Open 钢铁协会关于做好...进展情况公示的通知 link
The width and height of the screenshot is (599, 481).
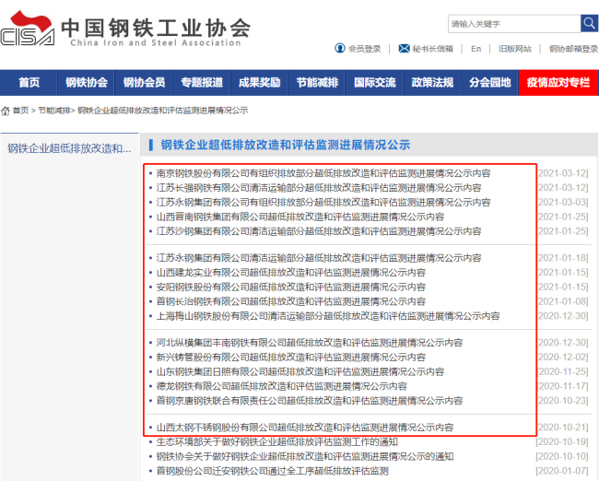pyautogui.click(x=305, y=456)
